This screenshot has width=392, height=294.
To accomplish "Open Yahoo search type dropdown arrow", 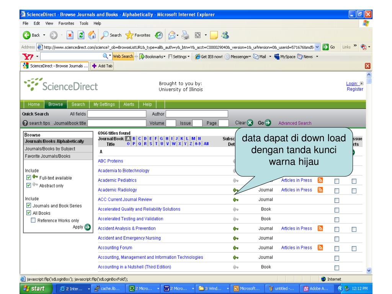I will [110, 56].
